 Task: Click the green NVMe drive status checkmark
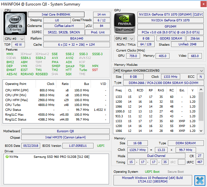click(x=7, y=157)
